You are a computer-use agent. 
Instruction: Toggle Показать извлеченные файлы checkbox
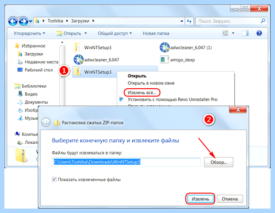click(x=54, y=179)
